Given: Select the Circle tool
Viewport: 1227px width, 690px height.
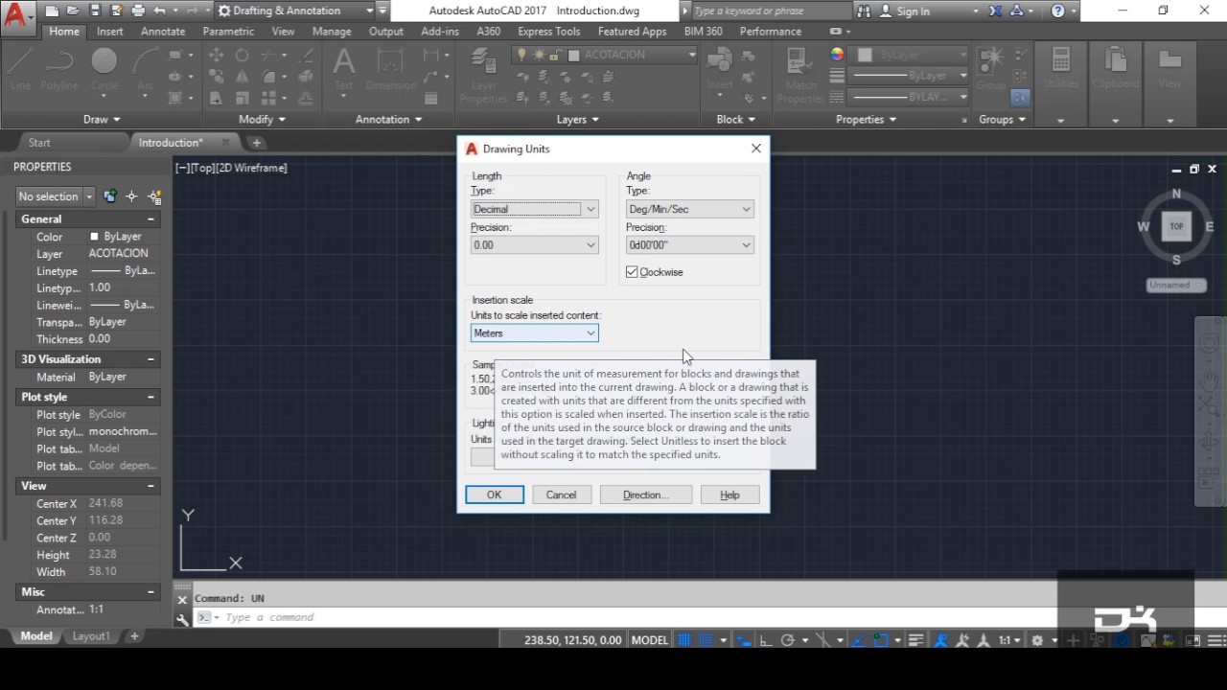Looking at the screenshot, I should [104, 69].
